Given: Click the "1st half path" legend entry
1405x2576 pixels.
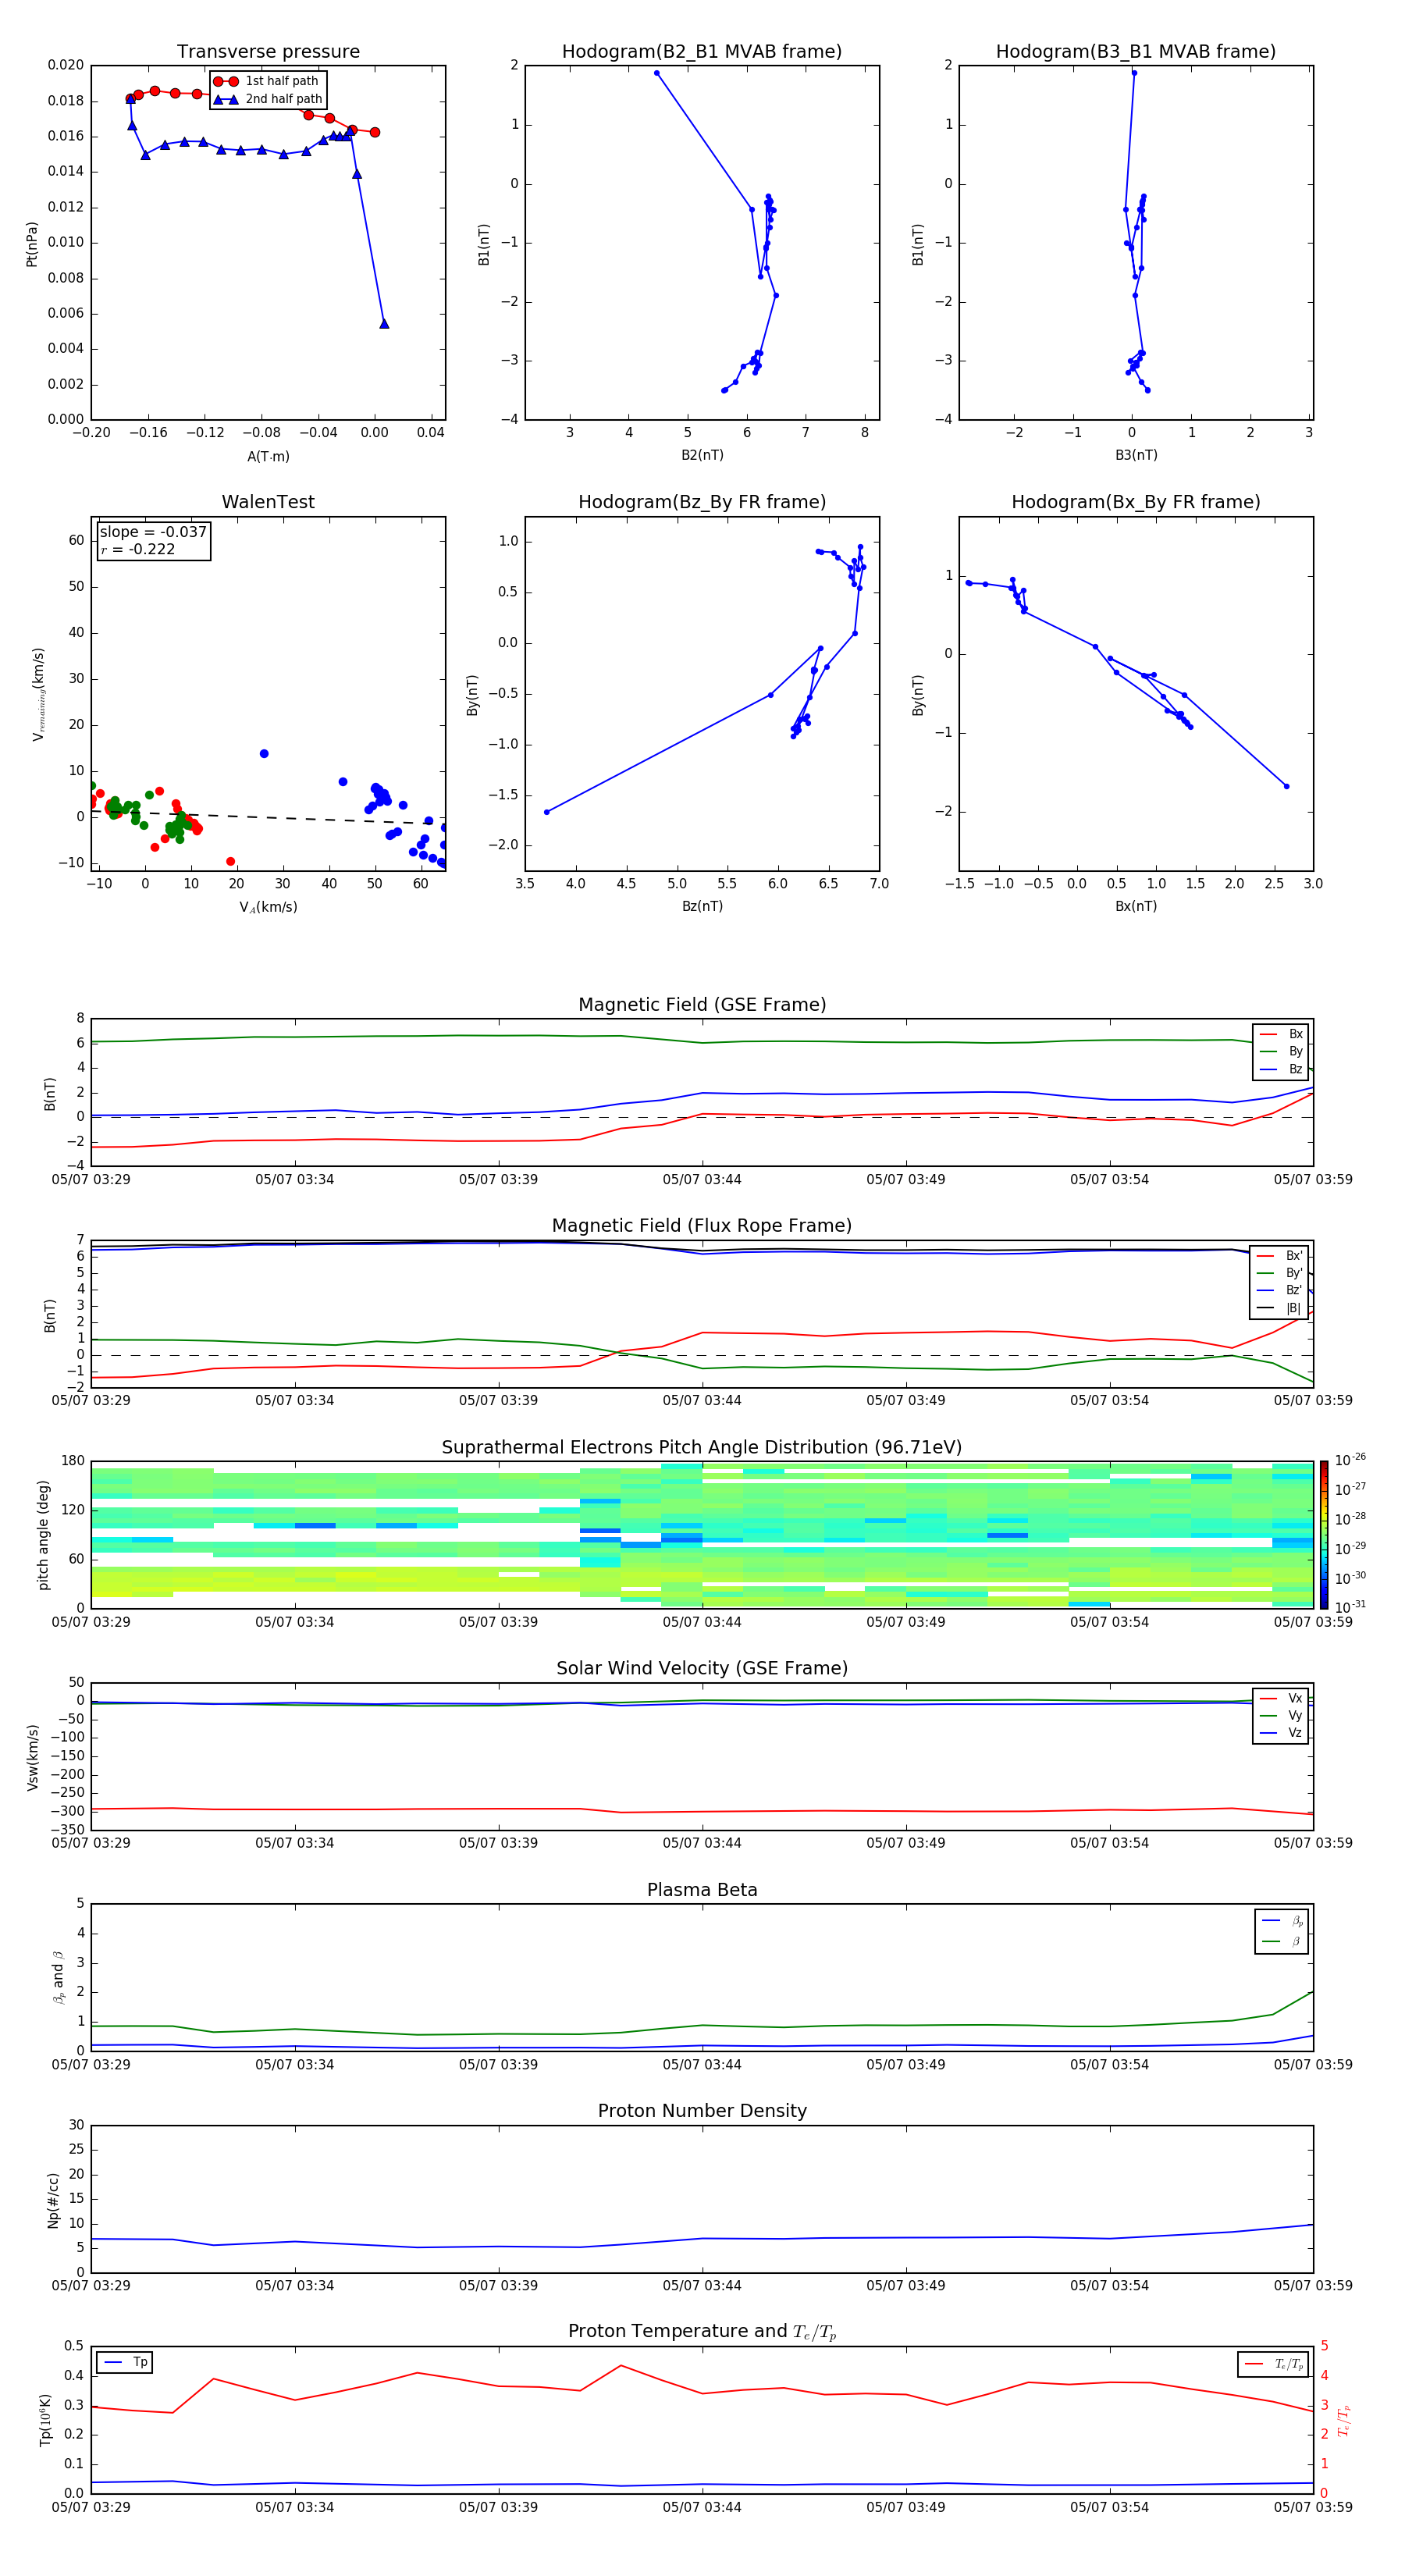Looking at the screenshot, I should (266, 81).
